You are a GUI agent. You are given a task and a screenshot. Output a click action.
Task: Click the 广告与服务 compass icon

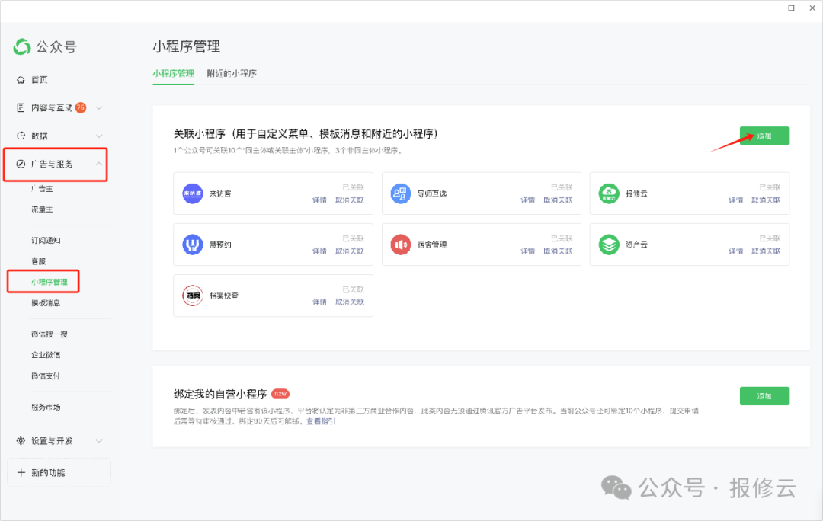coord(21,165)
